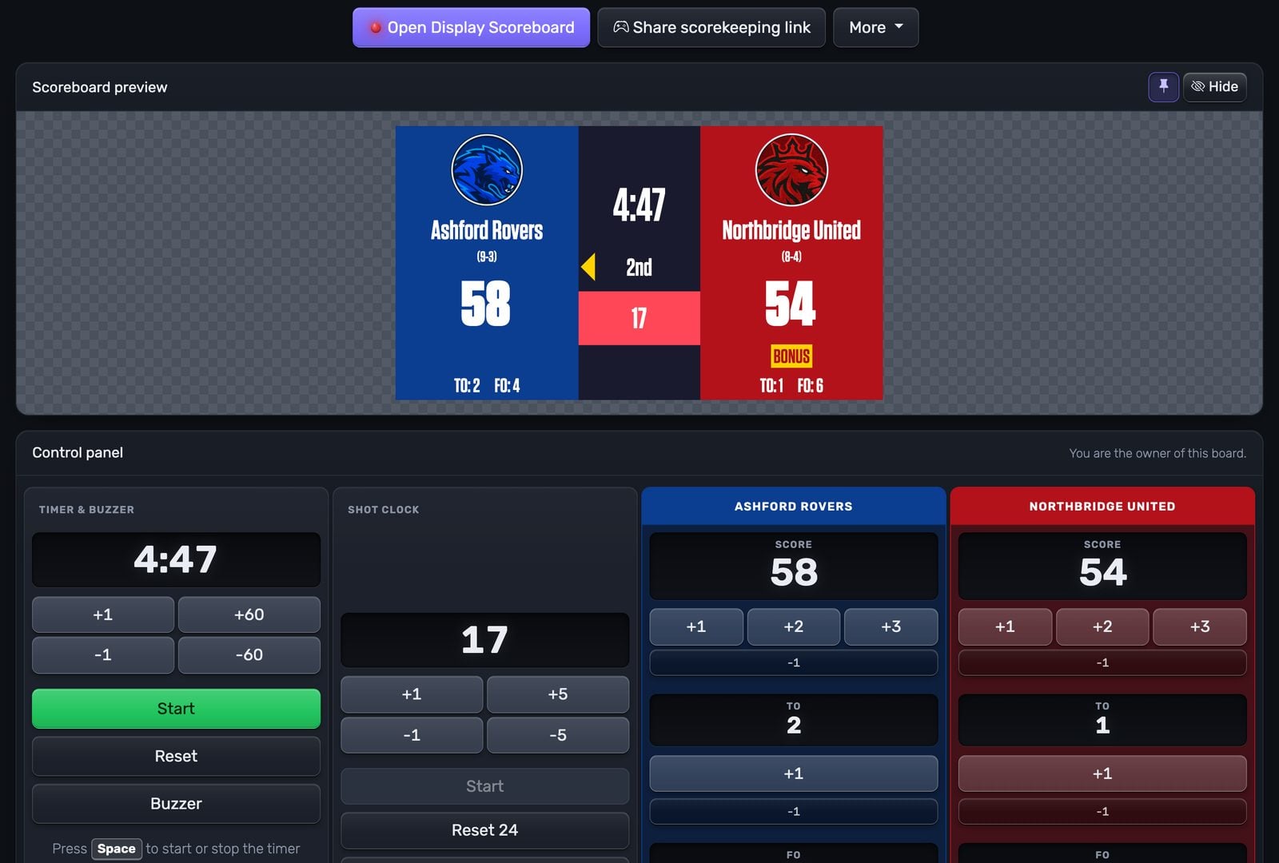
Task: Reset the game timer
Action: tap(176, 756)
